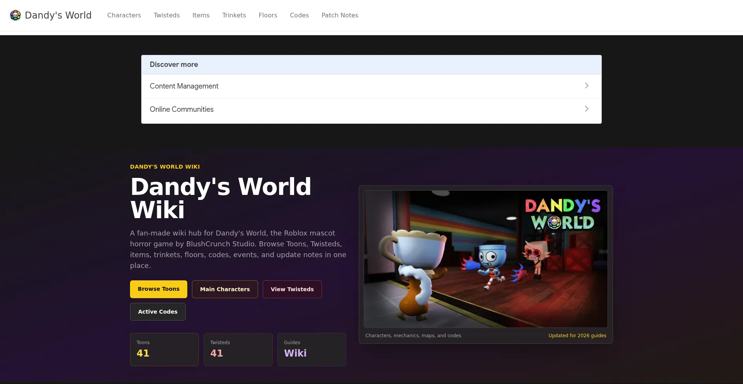Click the "Updated for 2026 guides" text
The height and width of the screenshot is (384, 743).
point(577,336)
